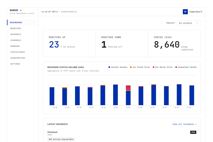
Task: Go to Monitors in sidebar
Action: (16, 28)
